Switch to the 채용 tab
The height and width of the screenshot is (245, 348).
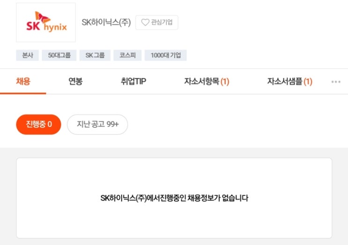(23, 82)
